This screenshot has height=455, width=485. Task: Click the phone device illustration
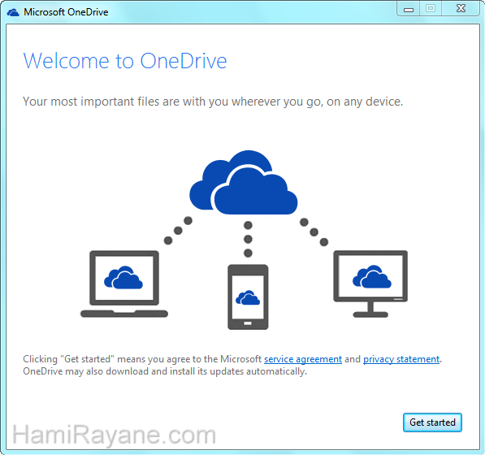pyautogui.click(x=248, y=297)
